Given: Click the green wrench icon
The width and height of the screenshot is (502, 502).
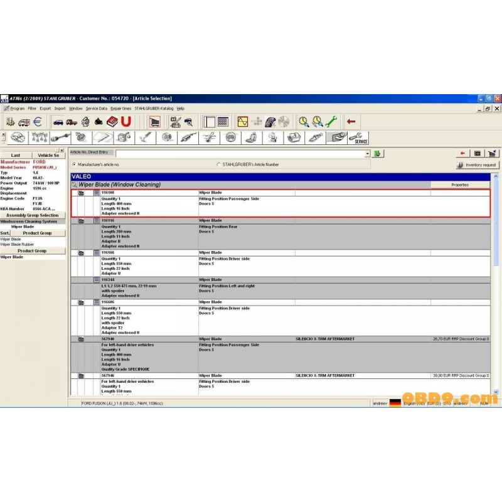Looking at the screenshot, I should tap(331, 122).
